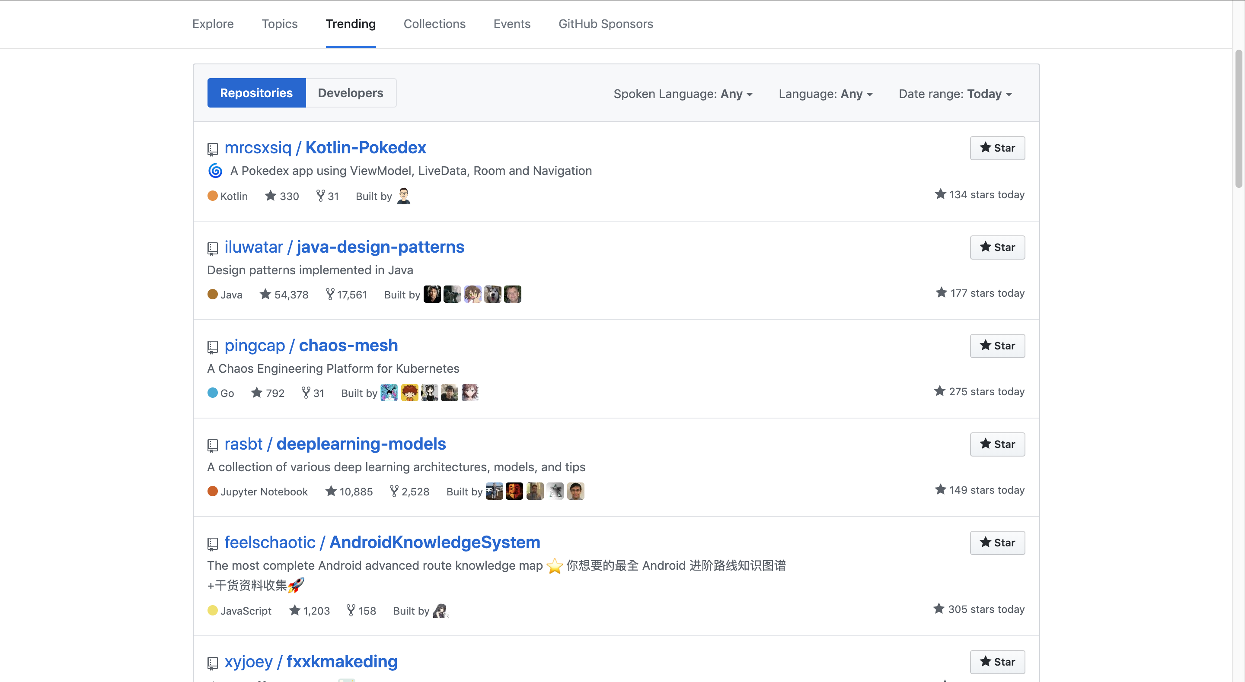Click last java-design-patterns contributor avatar

click(x=513, y=294)
